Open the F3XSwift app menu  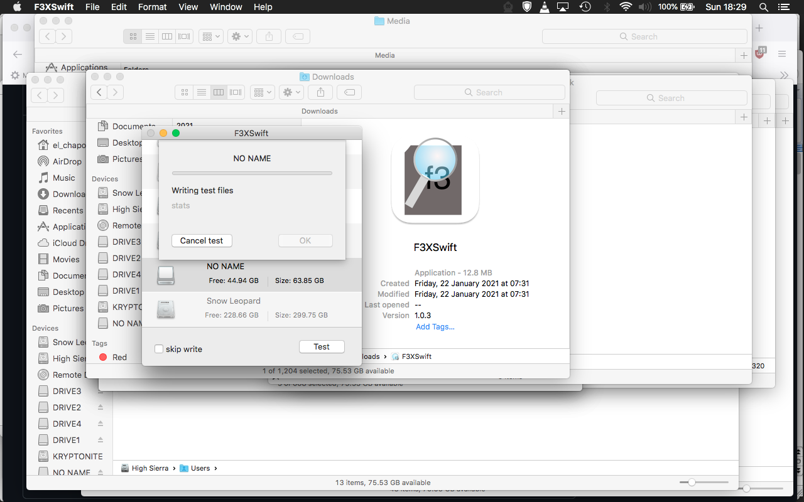pos(54,7)
